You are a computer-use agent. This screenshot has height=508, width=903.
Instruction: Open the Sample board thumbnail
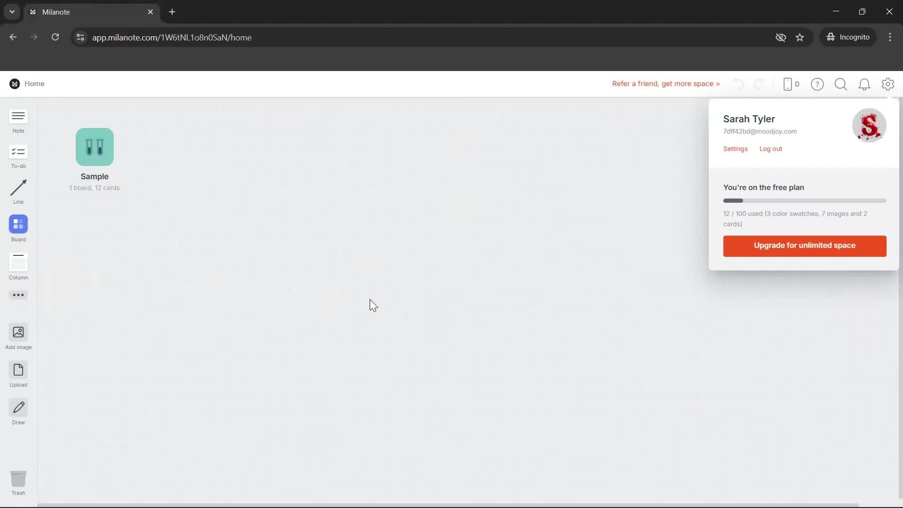tap(94, 147)
